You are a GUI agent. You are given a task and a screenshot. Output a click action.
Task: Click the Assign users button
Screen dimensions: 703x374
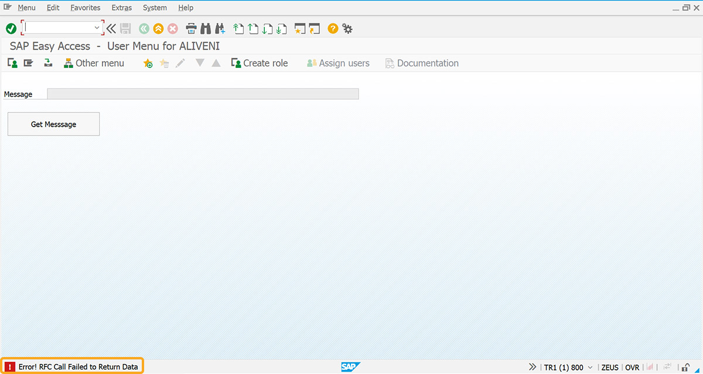[x=338, y=63]
